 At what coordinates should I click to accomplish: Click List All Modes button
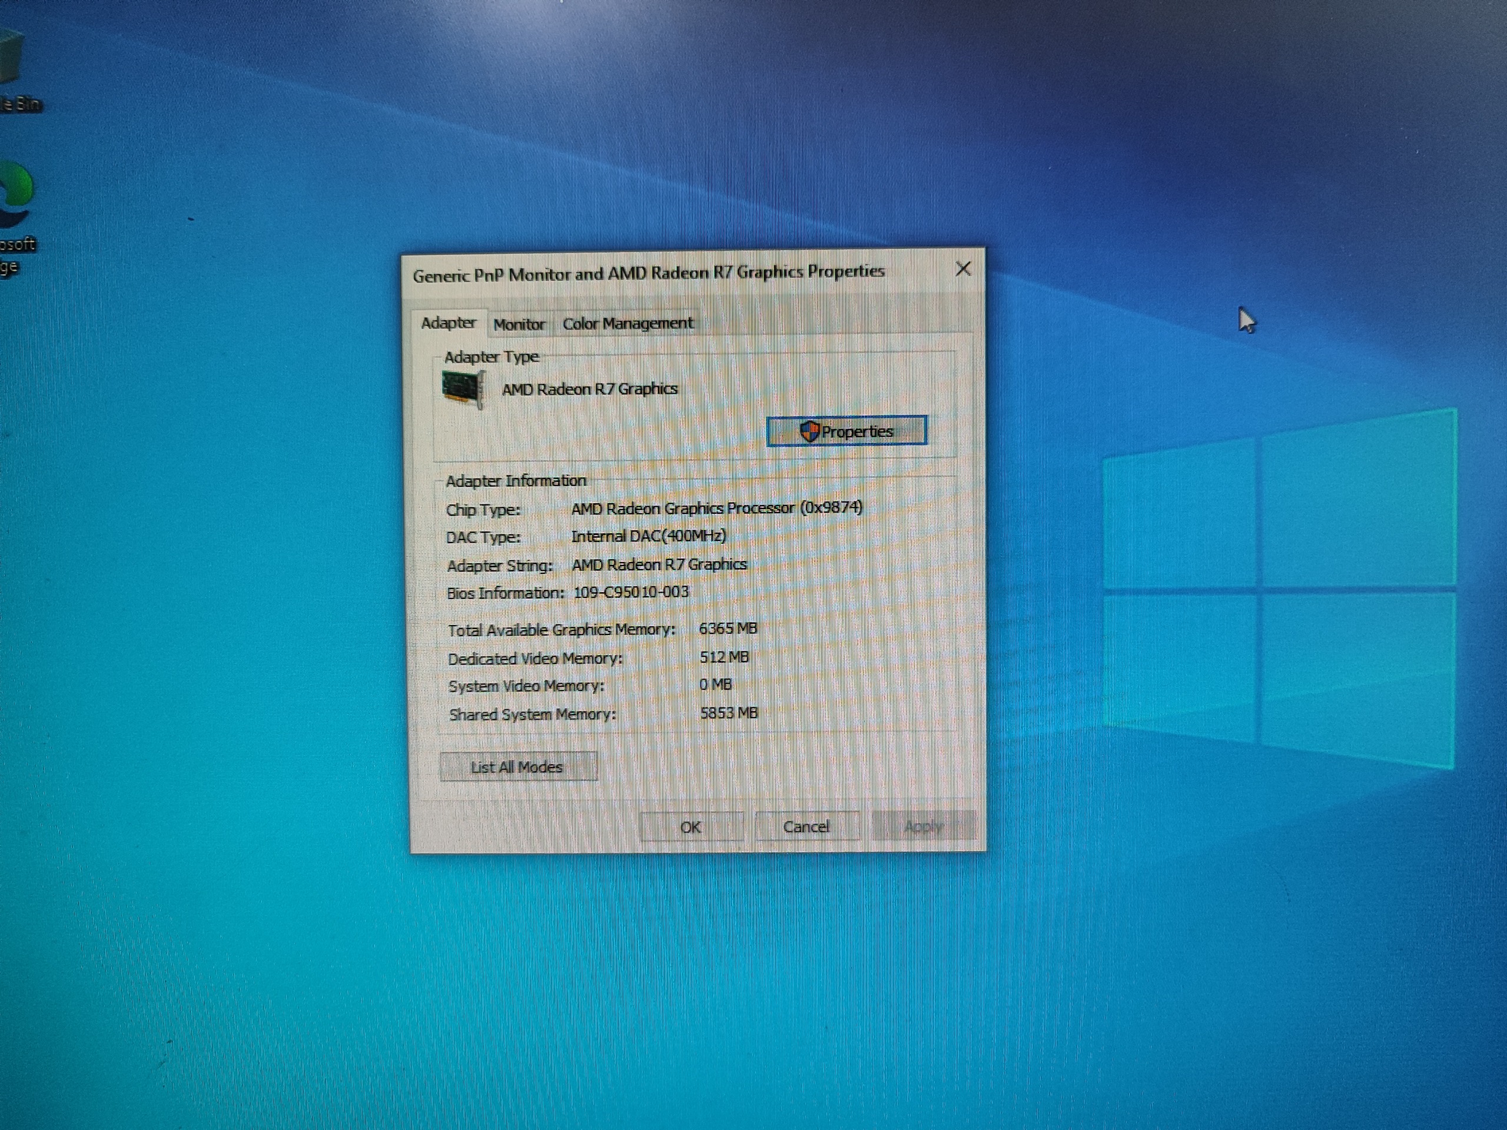(518, 767)
